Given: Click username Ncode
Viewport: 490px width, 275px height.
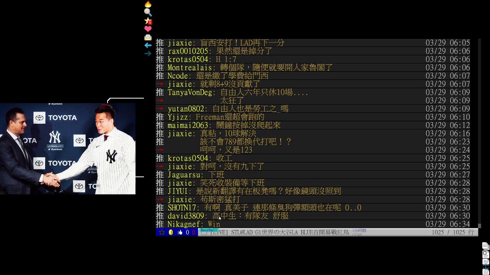Looking at the screenshot, I should coord(178,76).
